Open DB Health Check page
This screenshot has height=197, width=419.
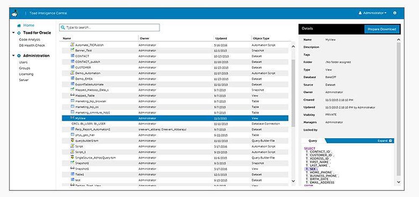coord(32,46)
